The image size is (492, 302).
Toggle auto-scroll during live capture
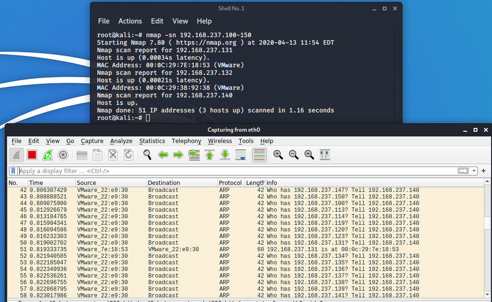click(x=241, y=155)
